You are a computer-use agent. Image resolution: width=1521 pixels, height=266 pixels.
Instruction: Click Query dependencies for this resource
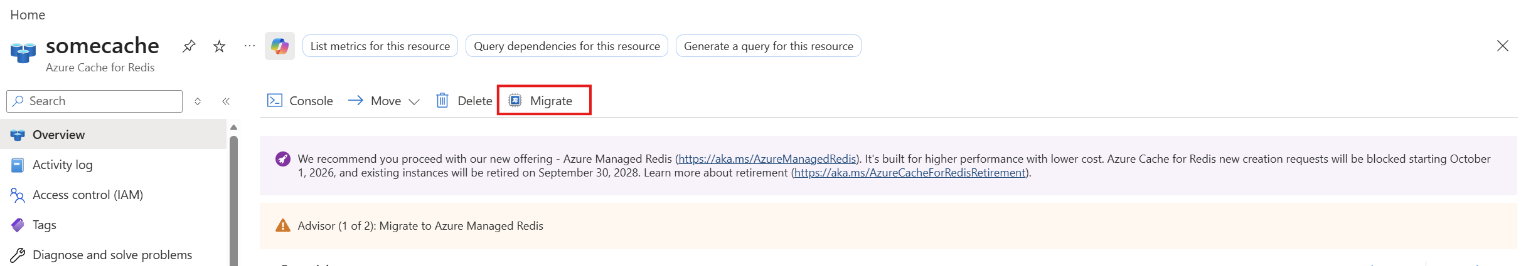[567, 46]
